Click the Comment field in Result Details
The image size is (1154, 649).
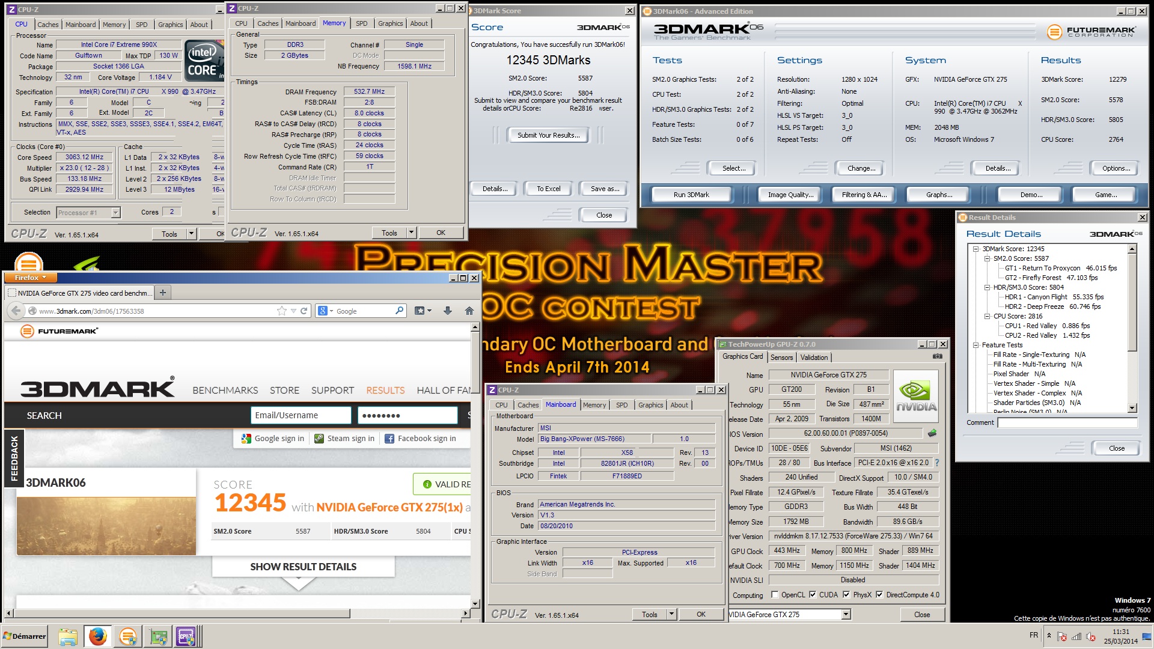[1067, 422]
